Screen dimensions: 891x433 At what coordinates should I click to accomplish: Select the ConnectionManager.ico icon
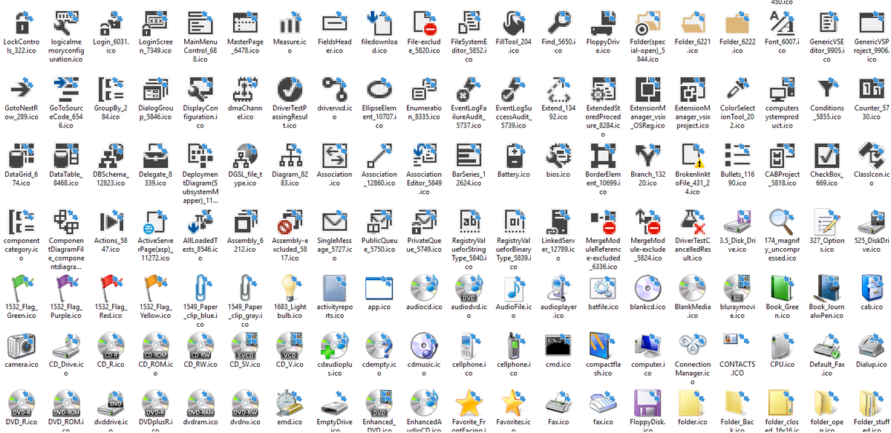click(692, 345)
